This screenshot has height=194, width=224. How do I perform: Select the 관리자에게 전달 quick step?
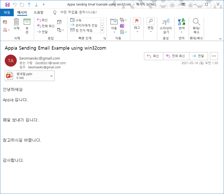coord(85,25)
